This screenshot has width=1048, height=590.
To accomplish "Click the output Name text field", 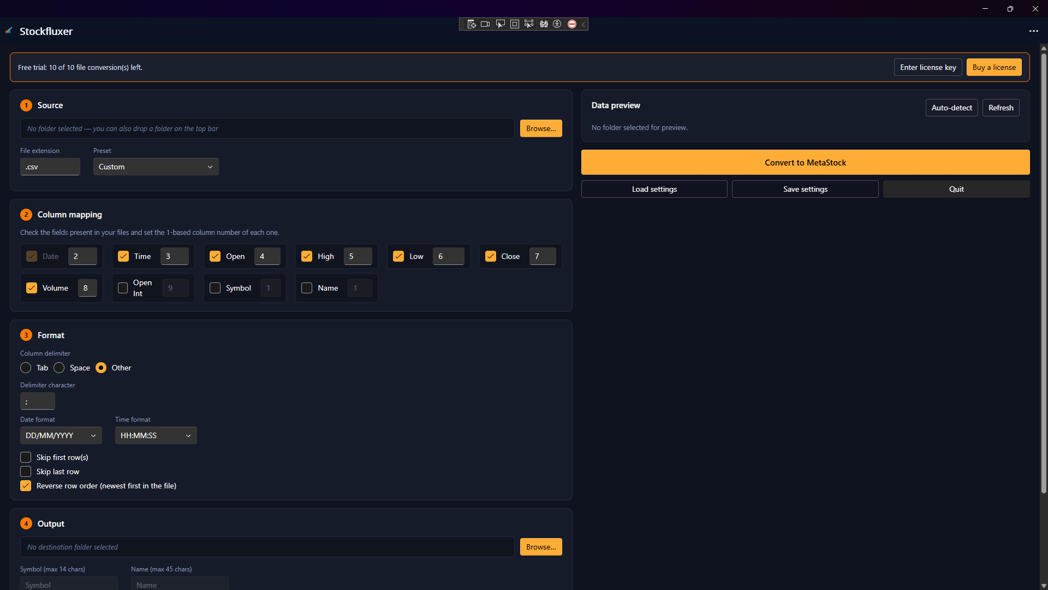I will click(x=180, y=584).
